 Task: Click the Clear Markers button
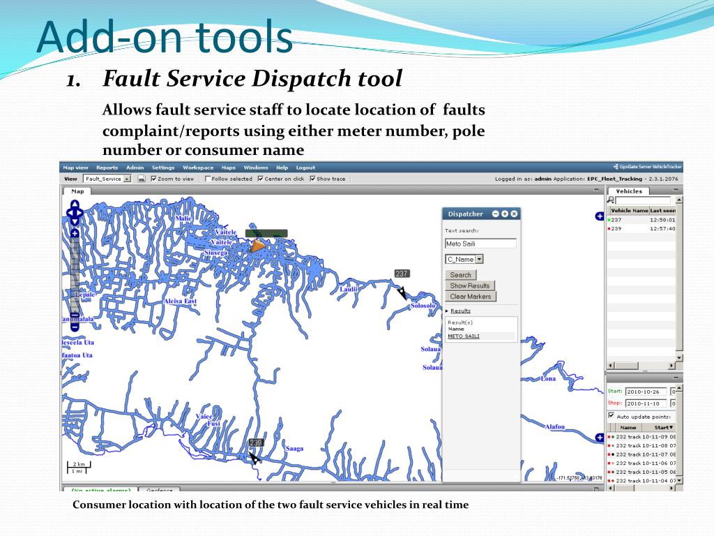pyautogui.click(x=471, y=296)
